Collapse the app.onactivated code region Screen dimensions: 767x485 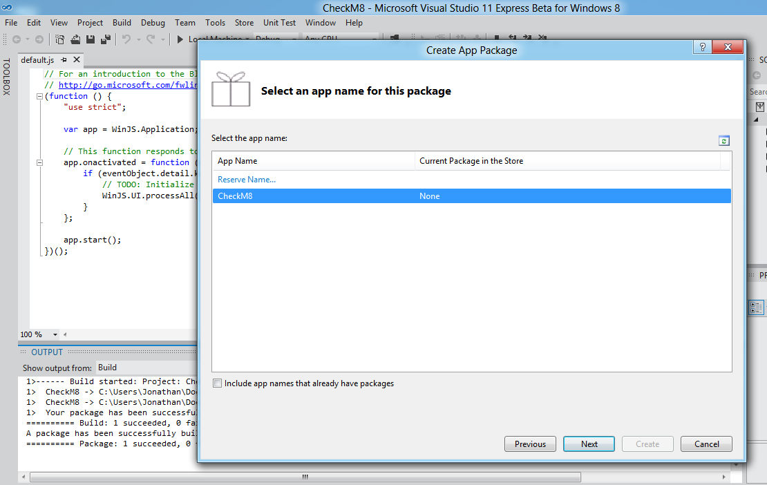pyautogui.click(x=39, y=162)
